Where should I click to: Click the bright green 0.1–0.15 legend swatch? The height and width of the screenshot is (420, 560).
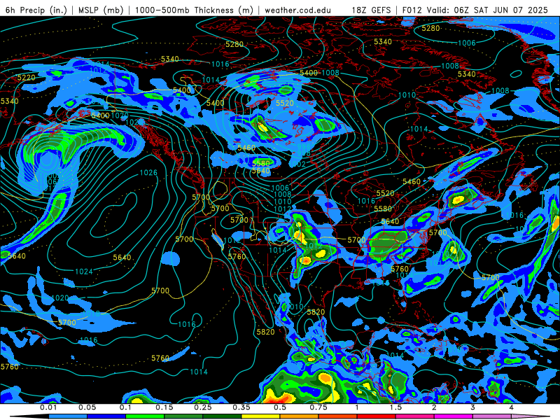pyautogui.click(x=145, y=416)
